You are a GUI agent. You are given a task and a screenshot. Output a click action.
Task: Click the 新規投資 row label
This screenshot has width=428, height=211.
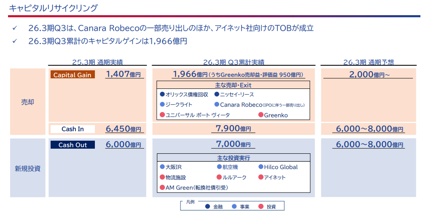28,168
